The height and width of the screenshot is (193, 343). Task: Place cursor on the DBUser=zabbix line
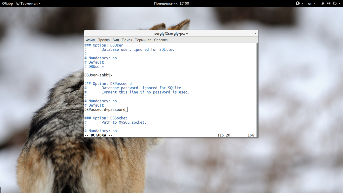click(98, 75)
